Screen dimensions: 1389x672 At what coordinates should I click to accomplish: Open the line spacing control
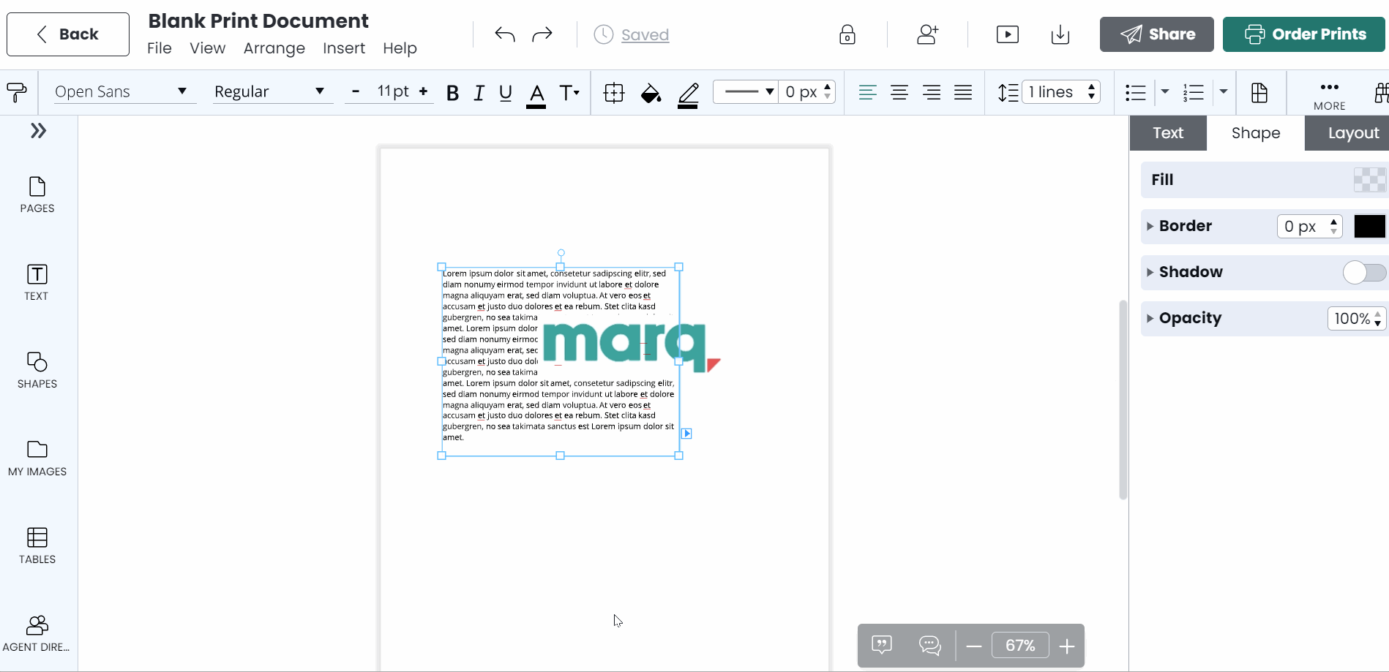tap(1008, 93)
